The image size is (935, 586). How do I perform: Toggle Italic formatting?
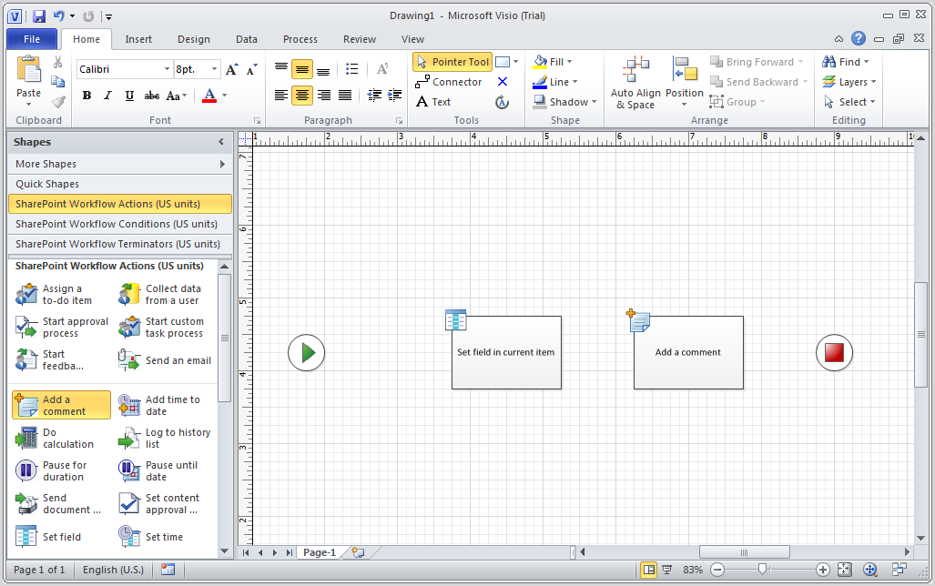pyautogui.click(x=108, y=96)
